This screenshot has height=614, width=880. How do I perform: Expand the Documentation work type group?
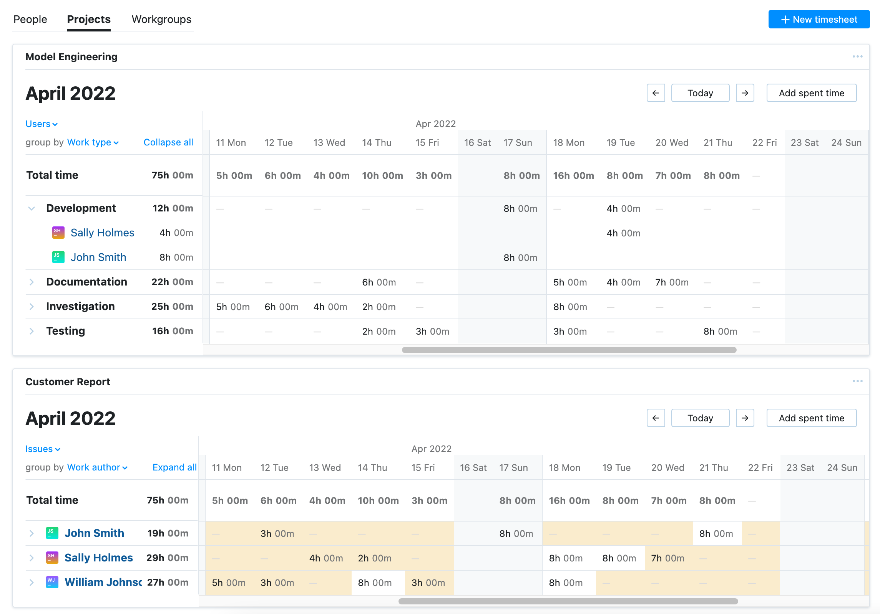32,282
